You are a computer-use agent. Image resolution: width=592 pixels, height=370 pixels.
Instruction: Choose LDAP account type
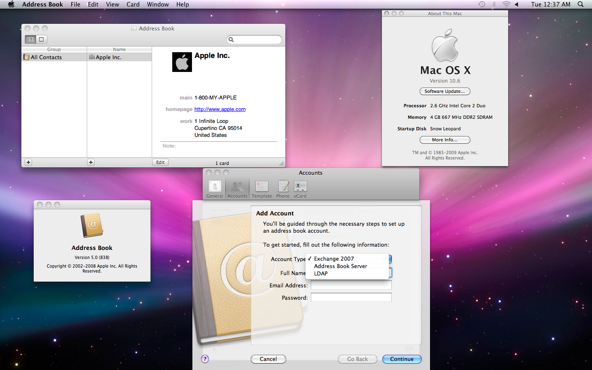[347, 273]
